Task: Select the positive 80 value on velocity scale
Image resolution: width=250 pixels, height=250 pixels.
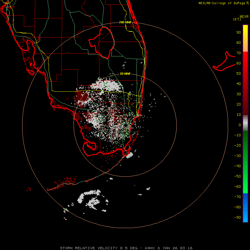Action: [x=239, y=43]
